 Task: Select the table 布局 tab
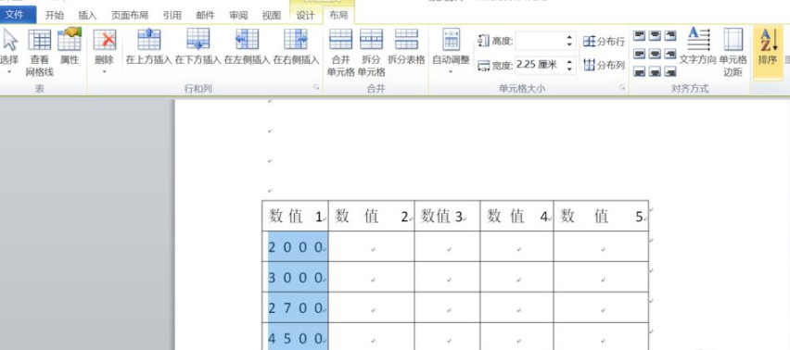tap(338, 15)
